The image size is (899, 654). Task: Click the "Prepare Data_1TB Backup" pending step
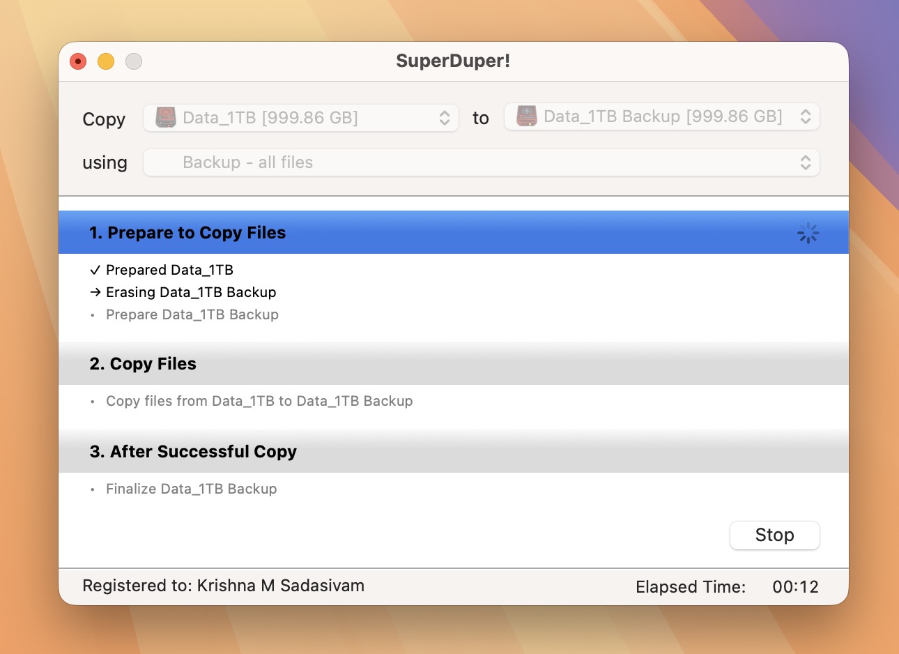tap(192, 314)
